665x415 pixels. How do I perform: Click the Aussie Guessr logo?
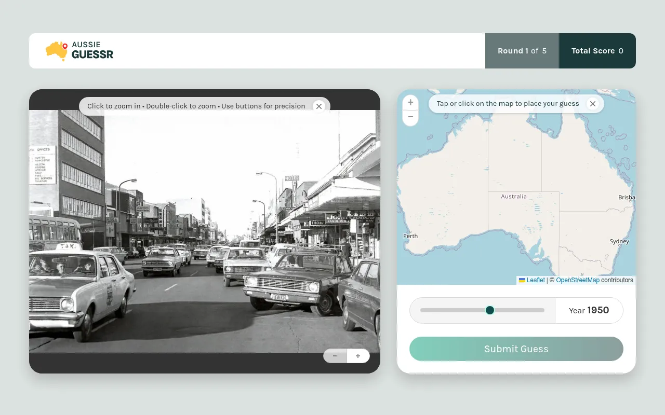click(79, 51)
